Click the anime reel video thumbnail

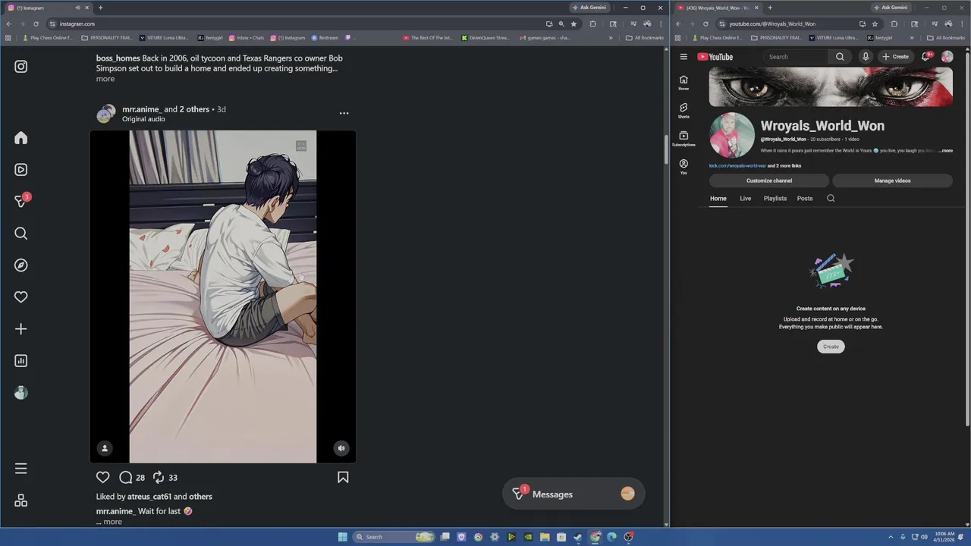pyautogui.click(x=223, y=297)
